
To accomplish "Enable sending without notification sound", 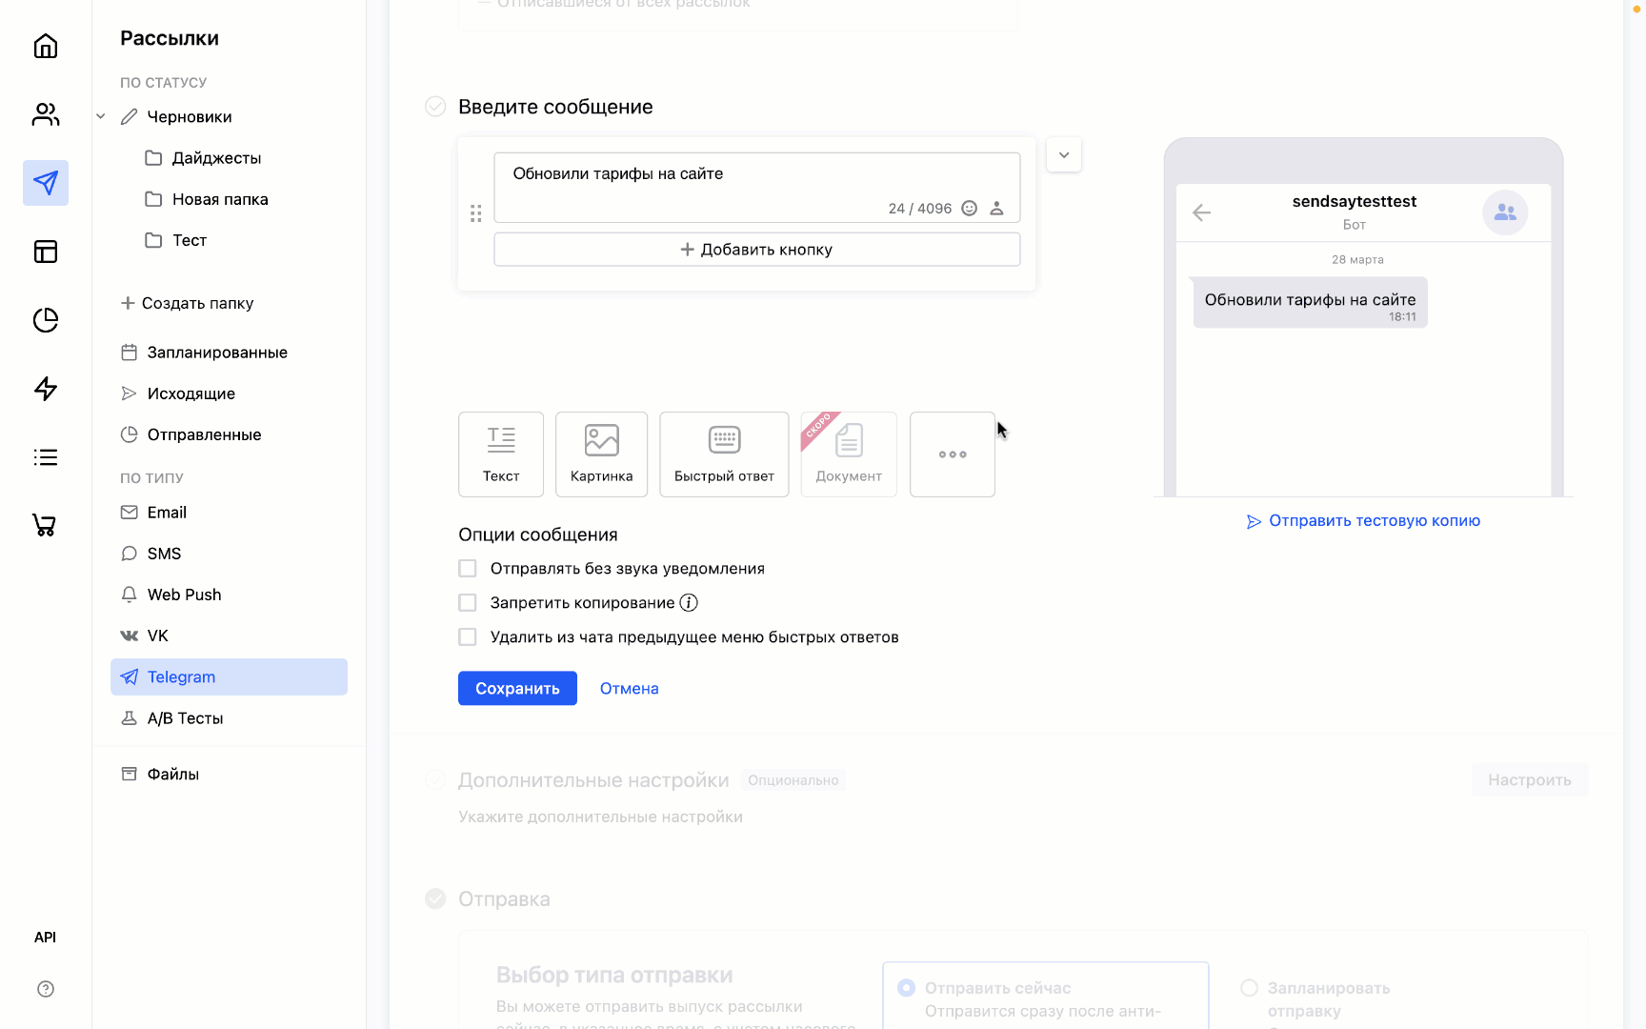I will tap(468, 569).
